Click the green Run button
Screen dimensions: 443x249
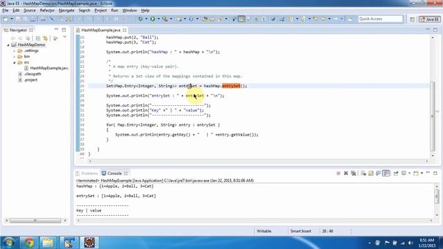pos(152,19)
